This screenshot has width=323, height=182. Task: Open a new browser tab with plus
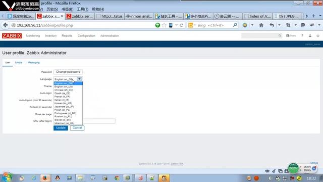[x=313, y=16]
